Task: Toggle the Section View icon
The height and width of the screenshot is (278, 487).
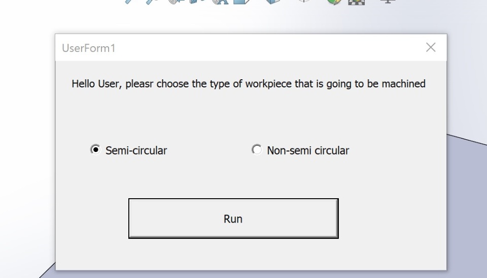Action: 197,2
